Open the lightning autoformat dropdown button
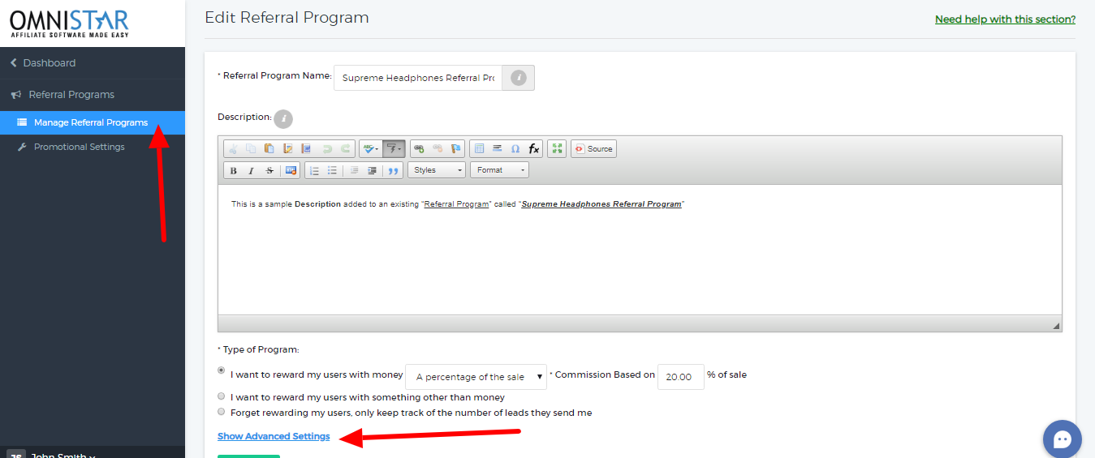 pyautogui.click(x=394, y=148)
